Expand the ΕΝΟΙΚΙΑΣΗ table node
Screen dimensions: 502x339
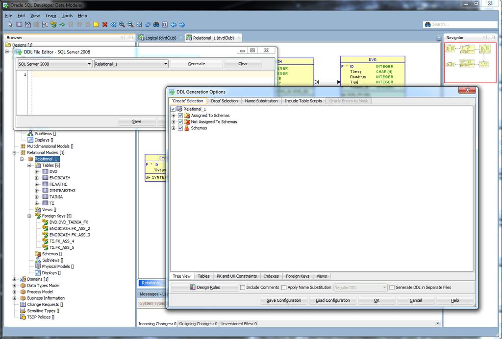point(37,178)
